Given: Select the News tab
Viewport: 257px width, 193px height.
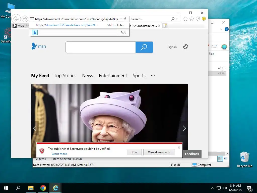Looking at the screenshot, I should (88, 76).
